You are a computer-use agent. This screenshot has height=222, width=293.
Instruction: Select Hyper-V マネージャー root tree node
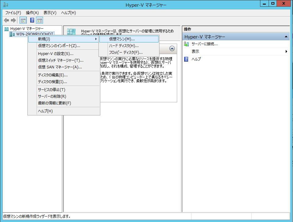coord(27,29)
